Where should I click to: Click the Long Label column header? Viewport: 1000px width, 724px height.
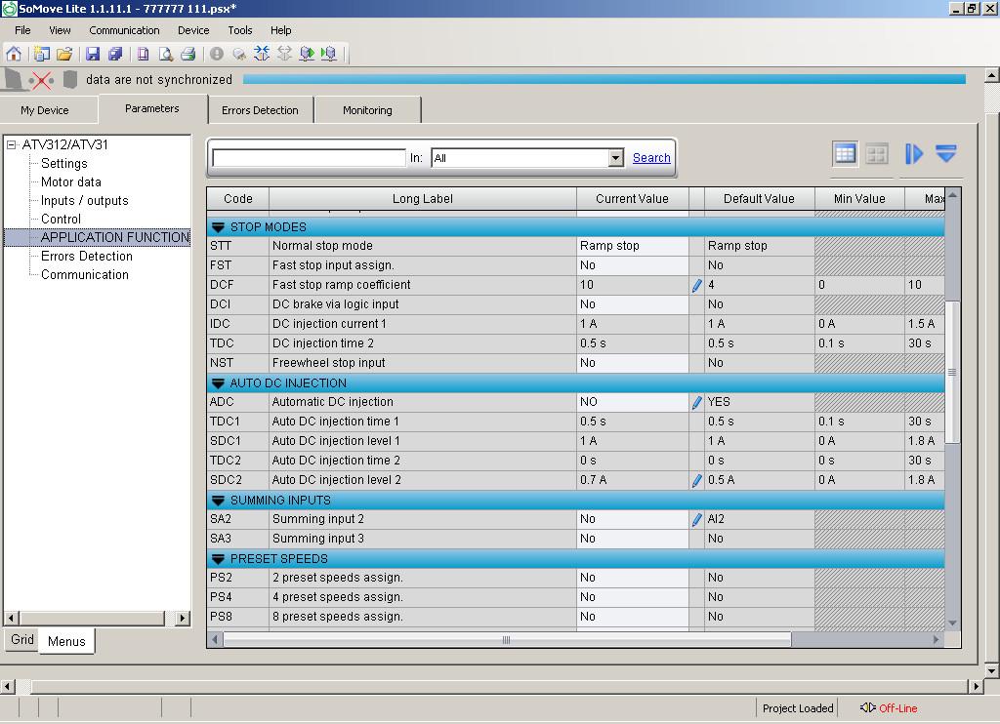coord(422,199)
